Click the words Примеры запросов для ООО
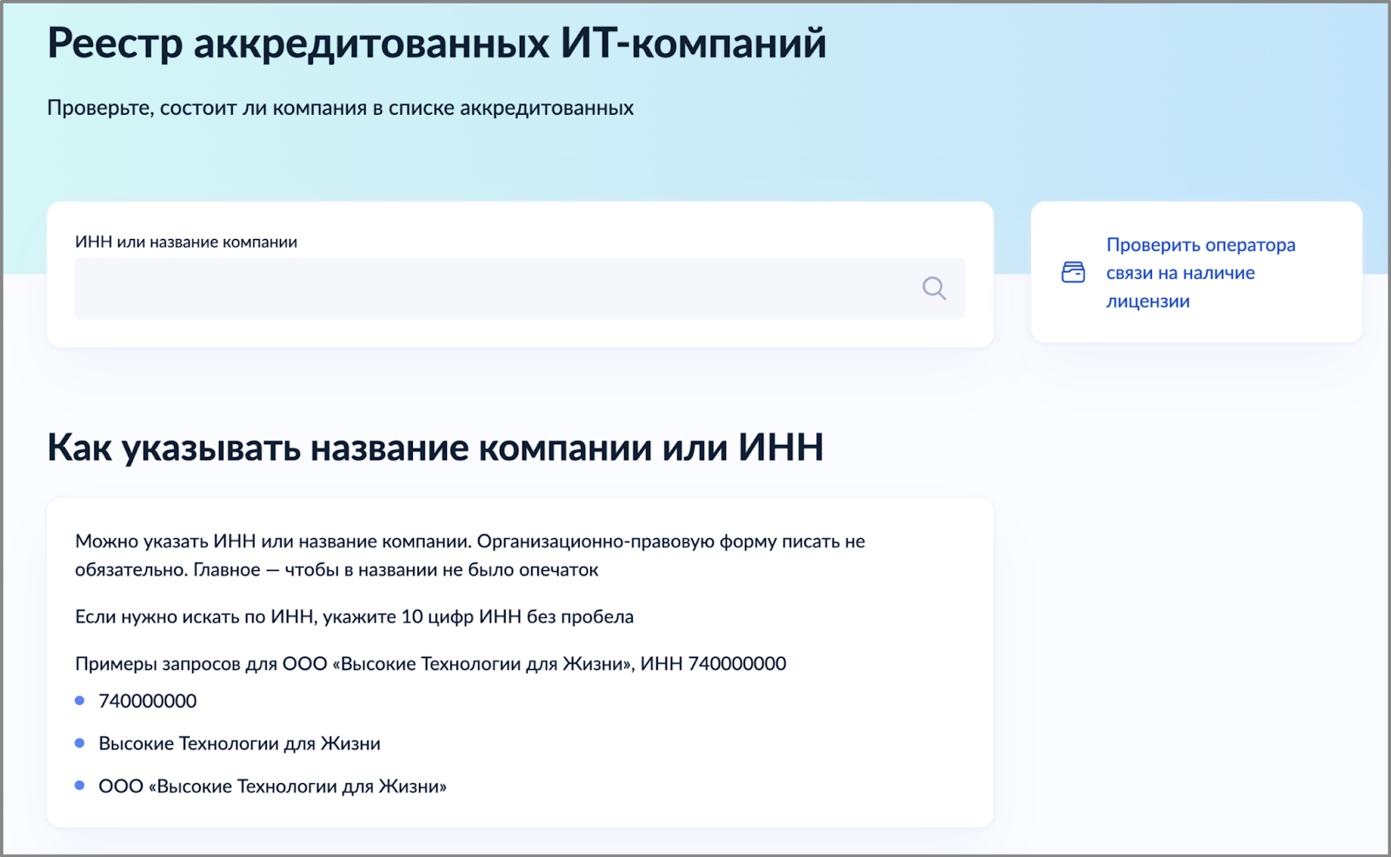The width and height of the screenshot is (1391, 857). point(201,664)
